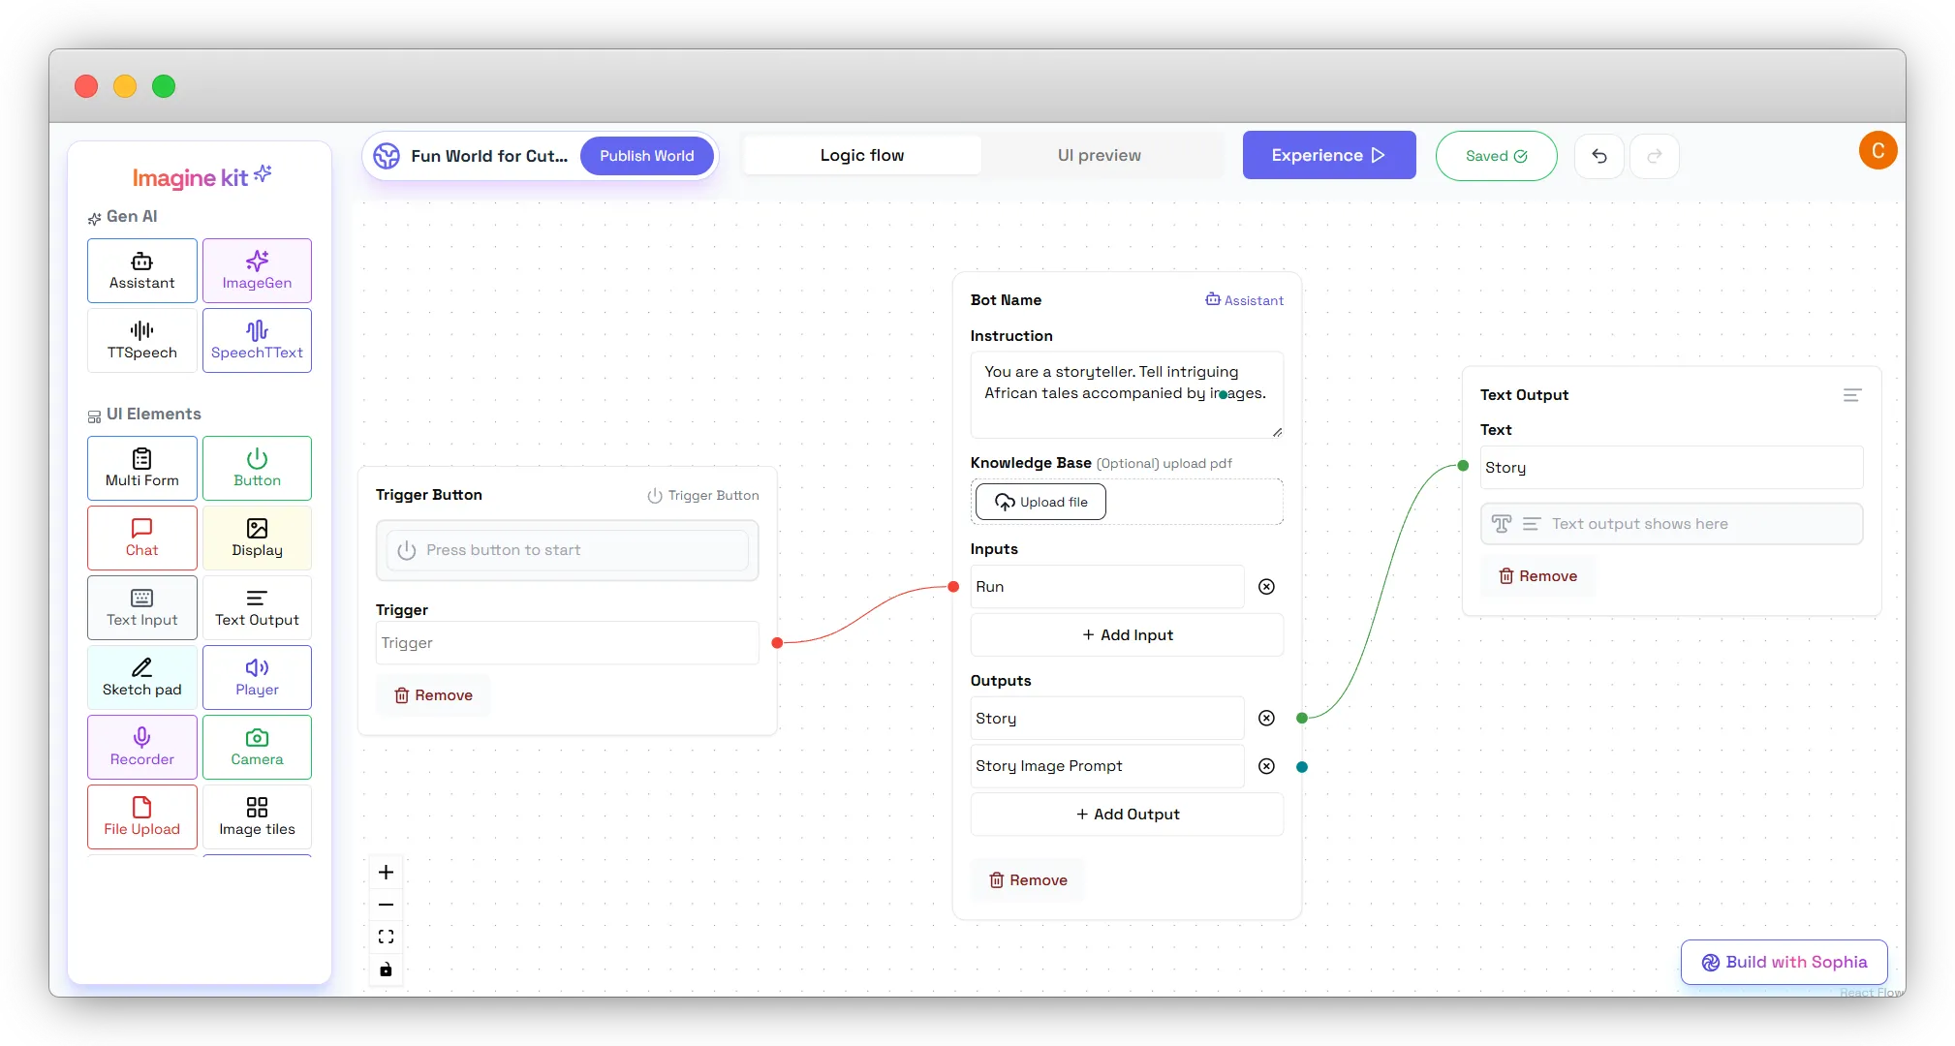1955x1046 pixels.
Task: Remove the Story Image Prompt output via X
Action: (x=1266, y=765)
